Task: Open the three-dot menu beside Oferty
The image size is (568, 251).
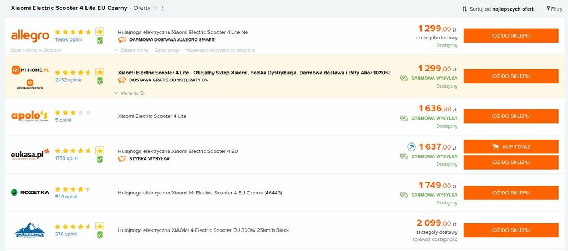Action: (163, 8)
